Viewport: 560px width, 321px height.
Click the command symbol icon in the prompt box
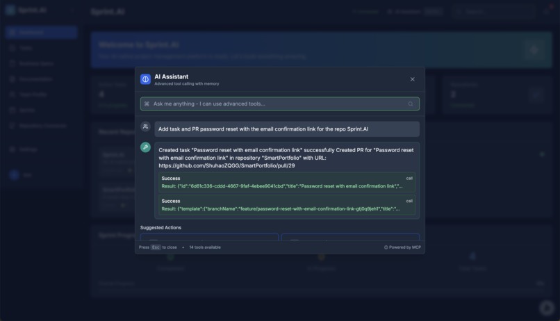pos(147,104)
